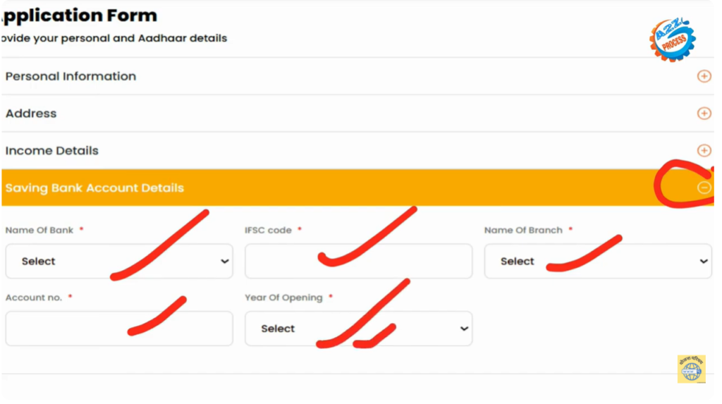Select the Income Details section title
722x404 pixels.
[52, 151]
